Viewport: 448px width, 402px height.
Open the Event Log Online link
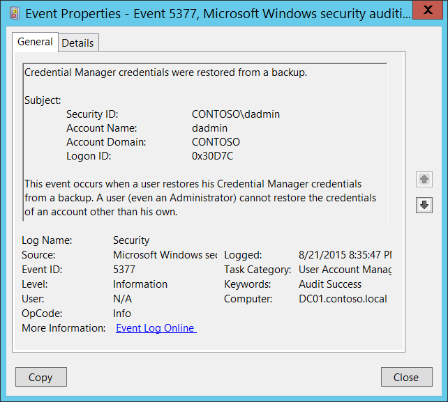[x=156, y=328]
